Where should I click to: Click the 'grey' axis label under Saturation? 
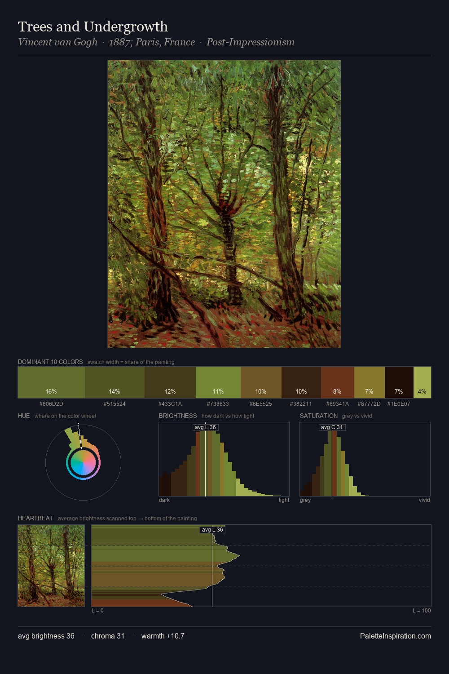[305, 500]
